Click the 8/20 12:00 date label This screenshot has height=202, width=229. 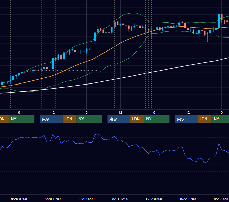[53, 199]
